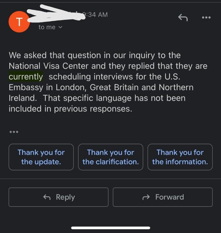Image resolution: width=221 pixels, height=233 pixels.
Task: Tap the Forward button at bottom
Action: tap(163, 197)
